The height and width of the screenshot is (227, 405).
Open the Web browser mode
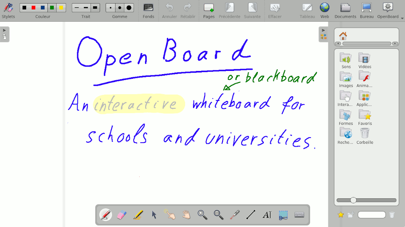tap(325, 10)
